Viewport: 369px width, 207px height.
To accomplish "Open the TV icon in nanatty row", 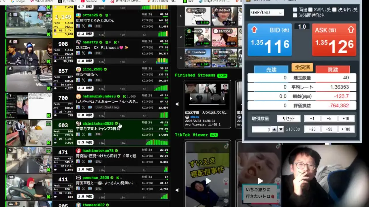I will [90, 53].
